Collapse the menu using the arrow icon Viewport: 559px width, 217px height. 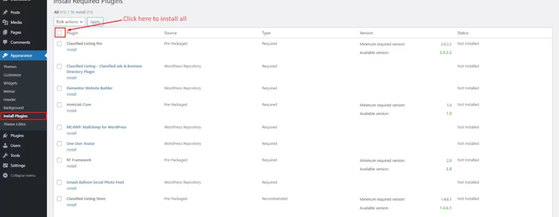coord(5,176)
